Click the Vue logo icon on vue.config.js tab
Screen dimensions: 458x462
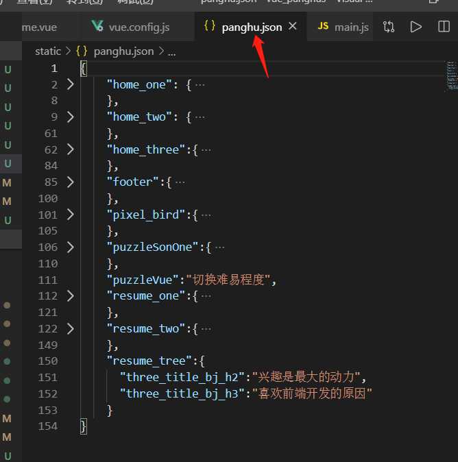pos(97,26)
